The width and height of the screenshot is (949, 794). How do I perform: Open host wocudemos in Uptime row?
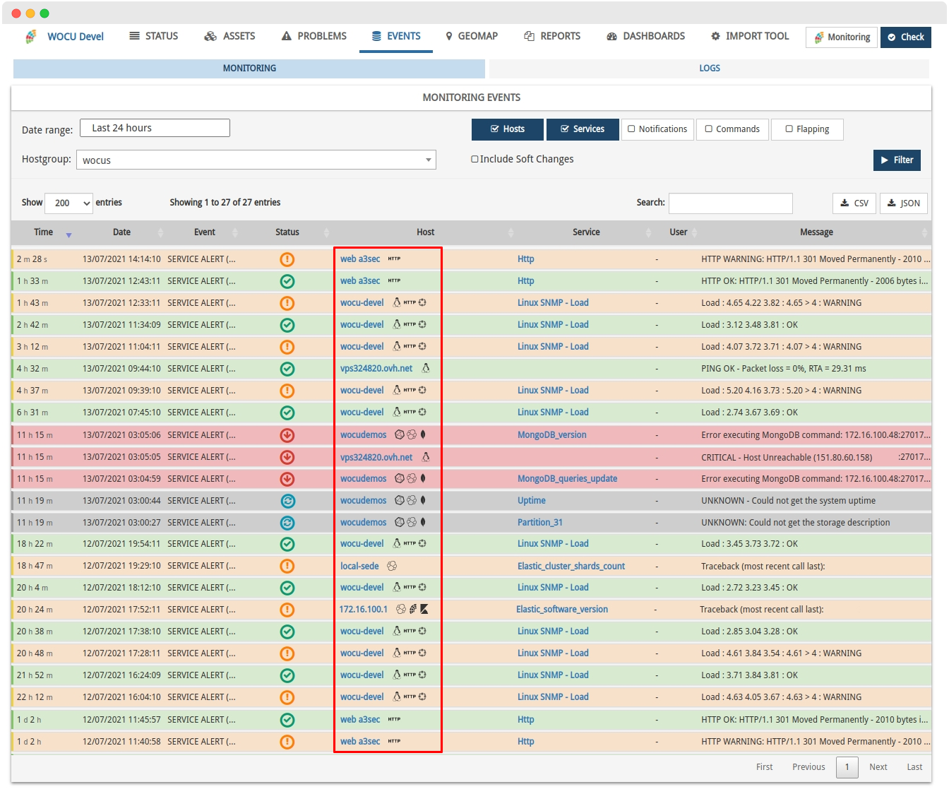click(x=363, y=501)
